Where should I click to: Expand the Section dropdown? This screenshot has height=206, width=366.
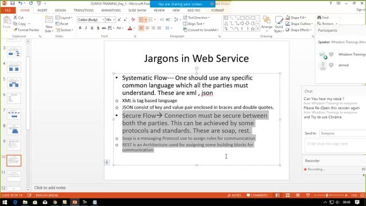pos(65,30)
